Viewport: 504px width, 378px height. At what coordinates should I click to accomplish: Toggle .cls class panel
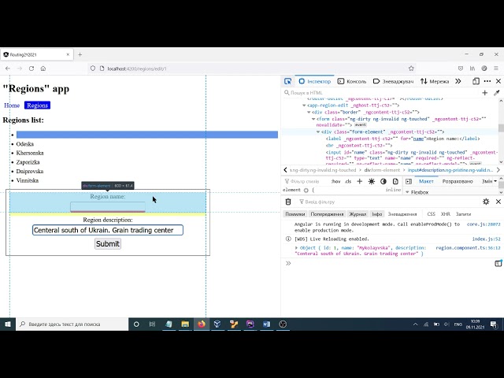[x=348, y=181]
